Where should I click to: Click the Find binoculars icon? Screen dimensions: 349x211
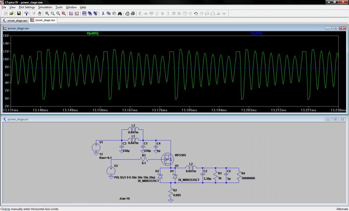pyautogui.click(x=120, y=13)
